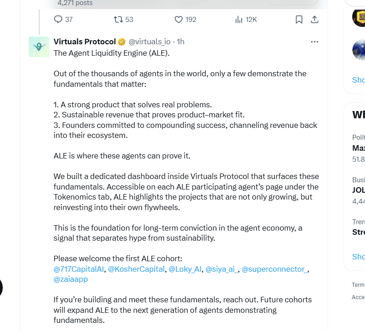The width and height of the screenshot is (365, 332).
Task: Open the three-dot More menu on Virtuals post
Action: pyautogui.click(x=314, y=42)
